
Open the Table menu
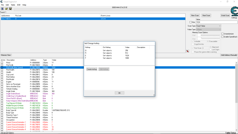click(x=13, y=5)
